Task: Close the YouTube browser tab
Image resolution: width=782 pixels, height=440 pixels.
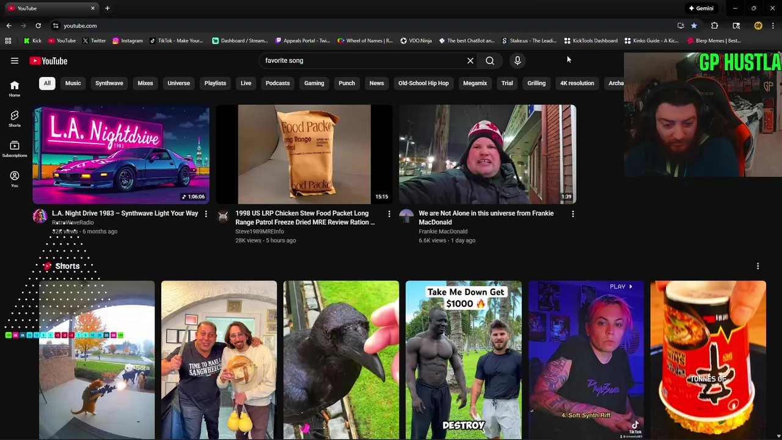Action: pos(93,9)
